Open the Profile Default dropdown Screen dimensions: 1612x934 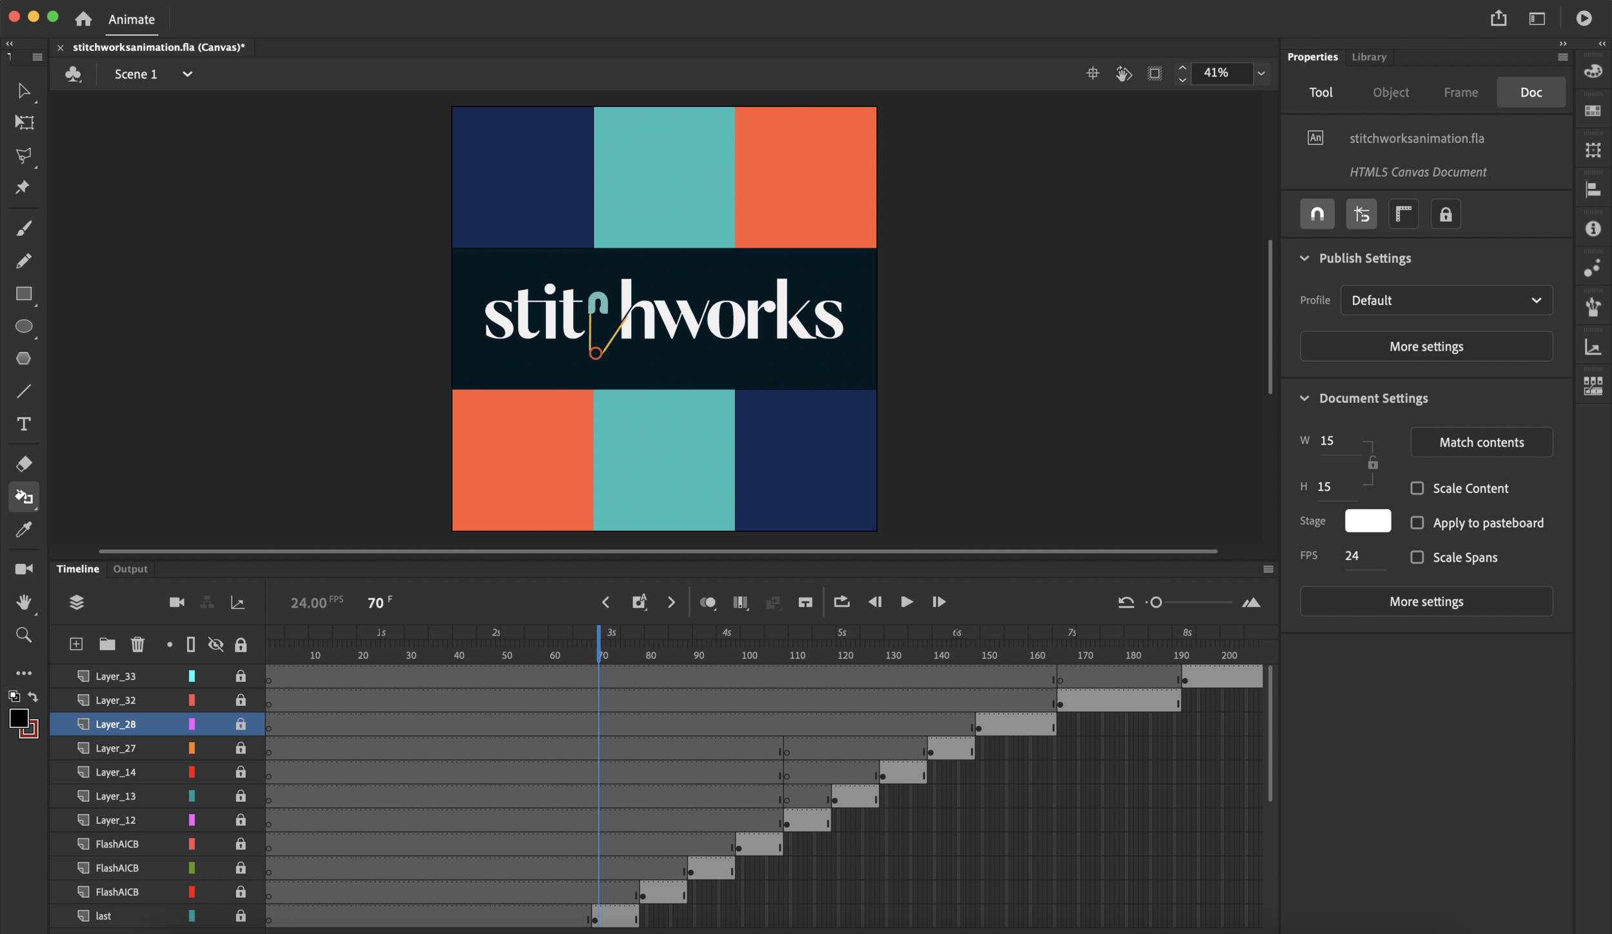click(1446, 300)
